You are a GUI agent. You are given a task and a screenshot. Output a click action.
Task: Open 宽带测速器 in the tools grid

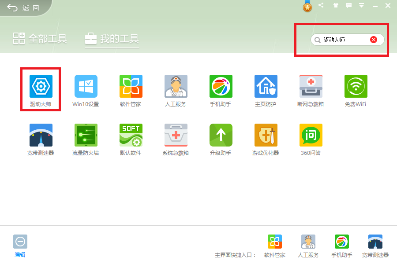click(41, 135)
